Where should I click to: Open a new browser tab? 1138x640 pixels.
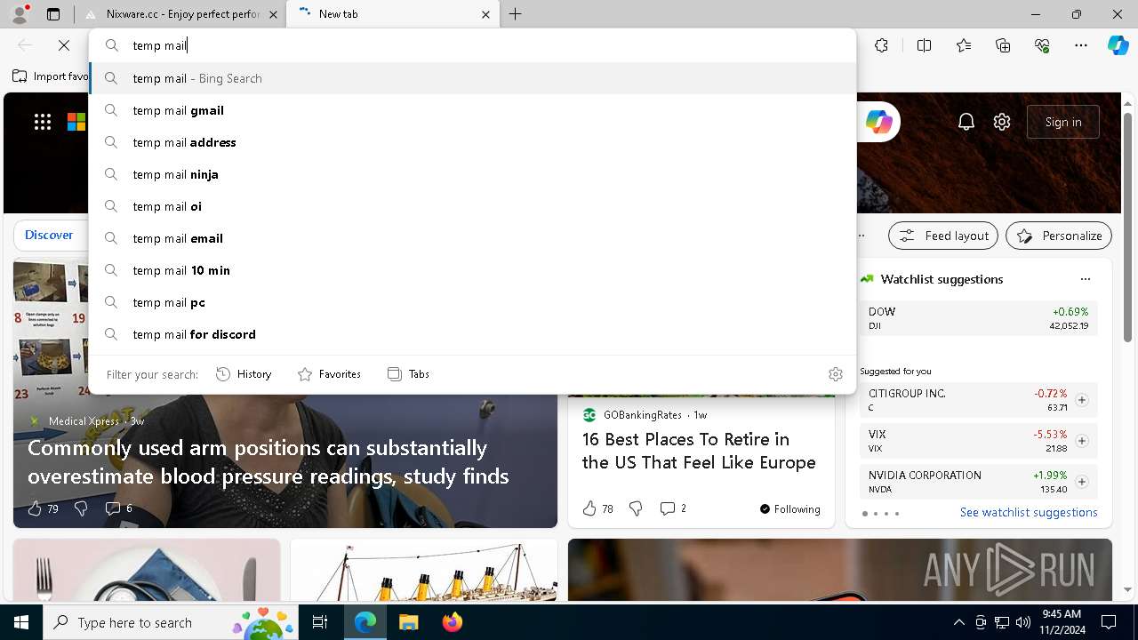(516, 14)
